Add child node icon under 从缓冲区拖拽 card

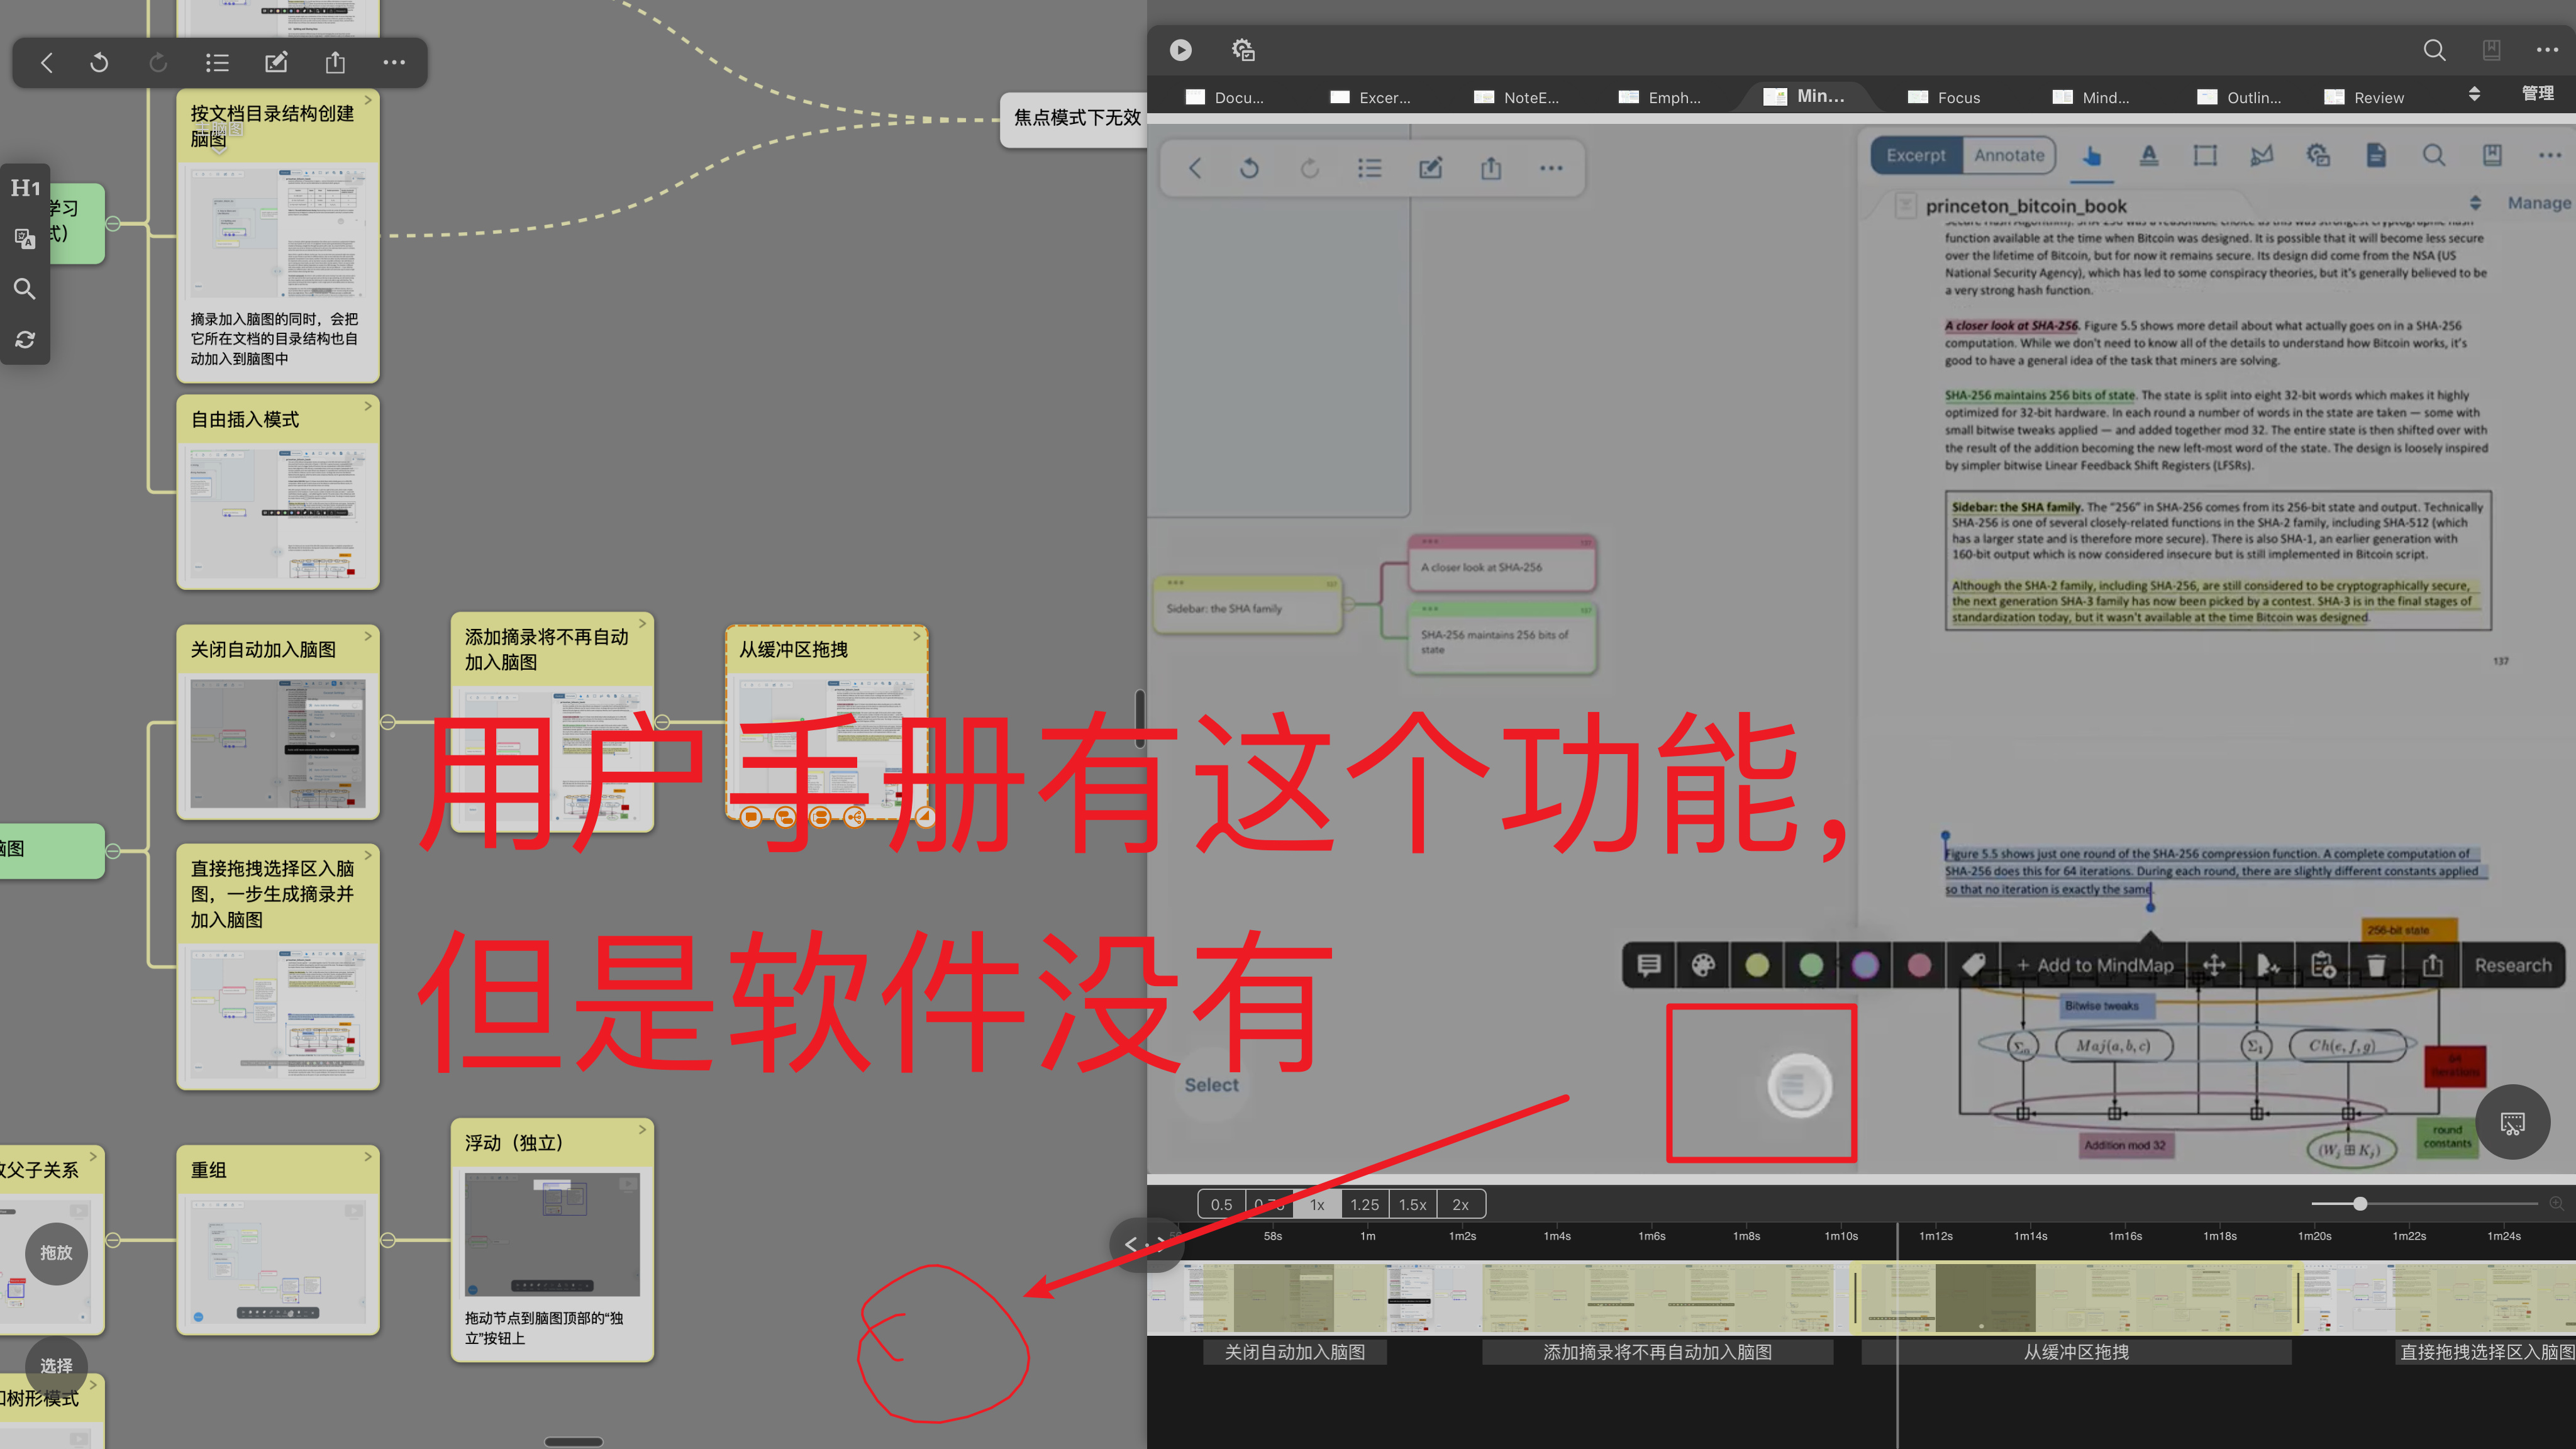point(785,818)
